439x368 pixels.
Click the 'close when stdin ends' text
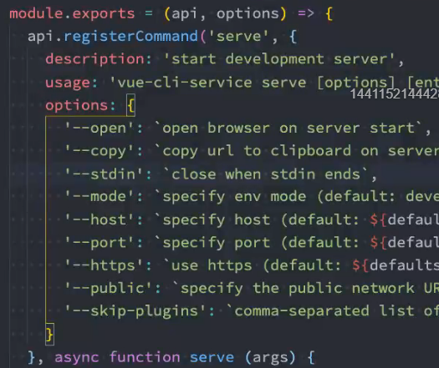click(x=265, y=174)
